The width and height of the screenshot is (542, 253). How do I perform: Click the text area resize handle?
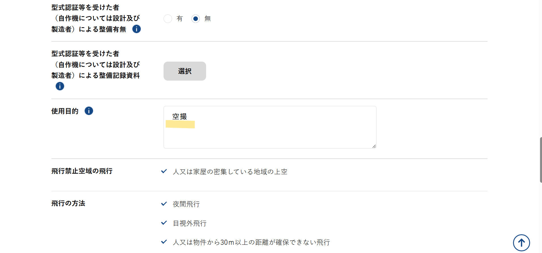pyautogui.click(x=374, y=146)
